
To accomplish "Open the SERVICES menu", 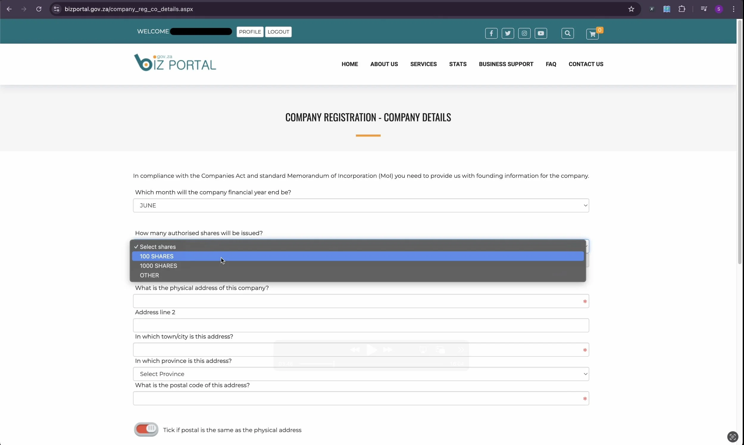I will [423, 64].
